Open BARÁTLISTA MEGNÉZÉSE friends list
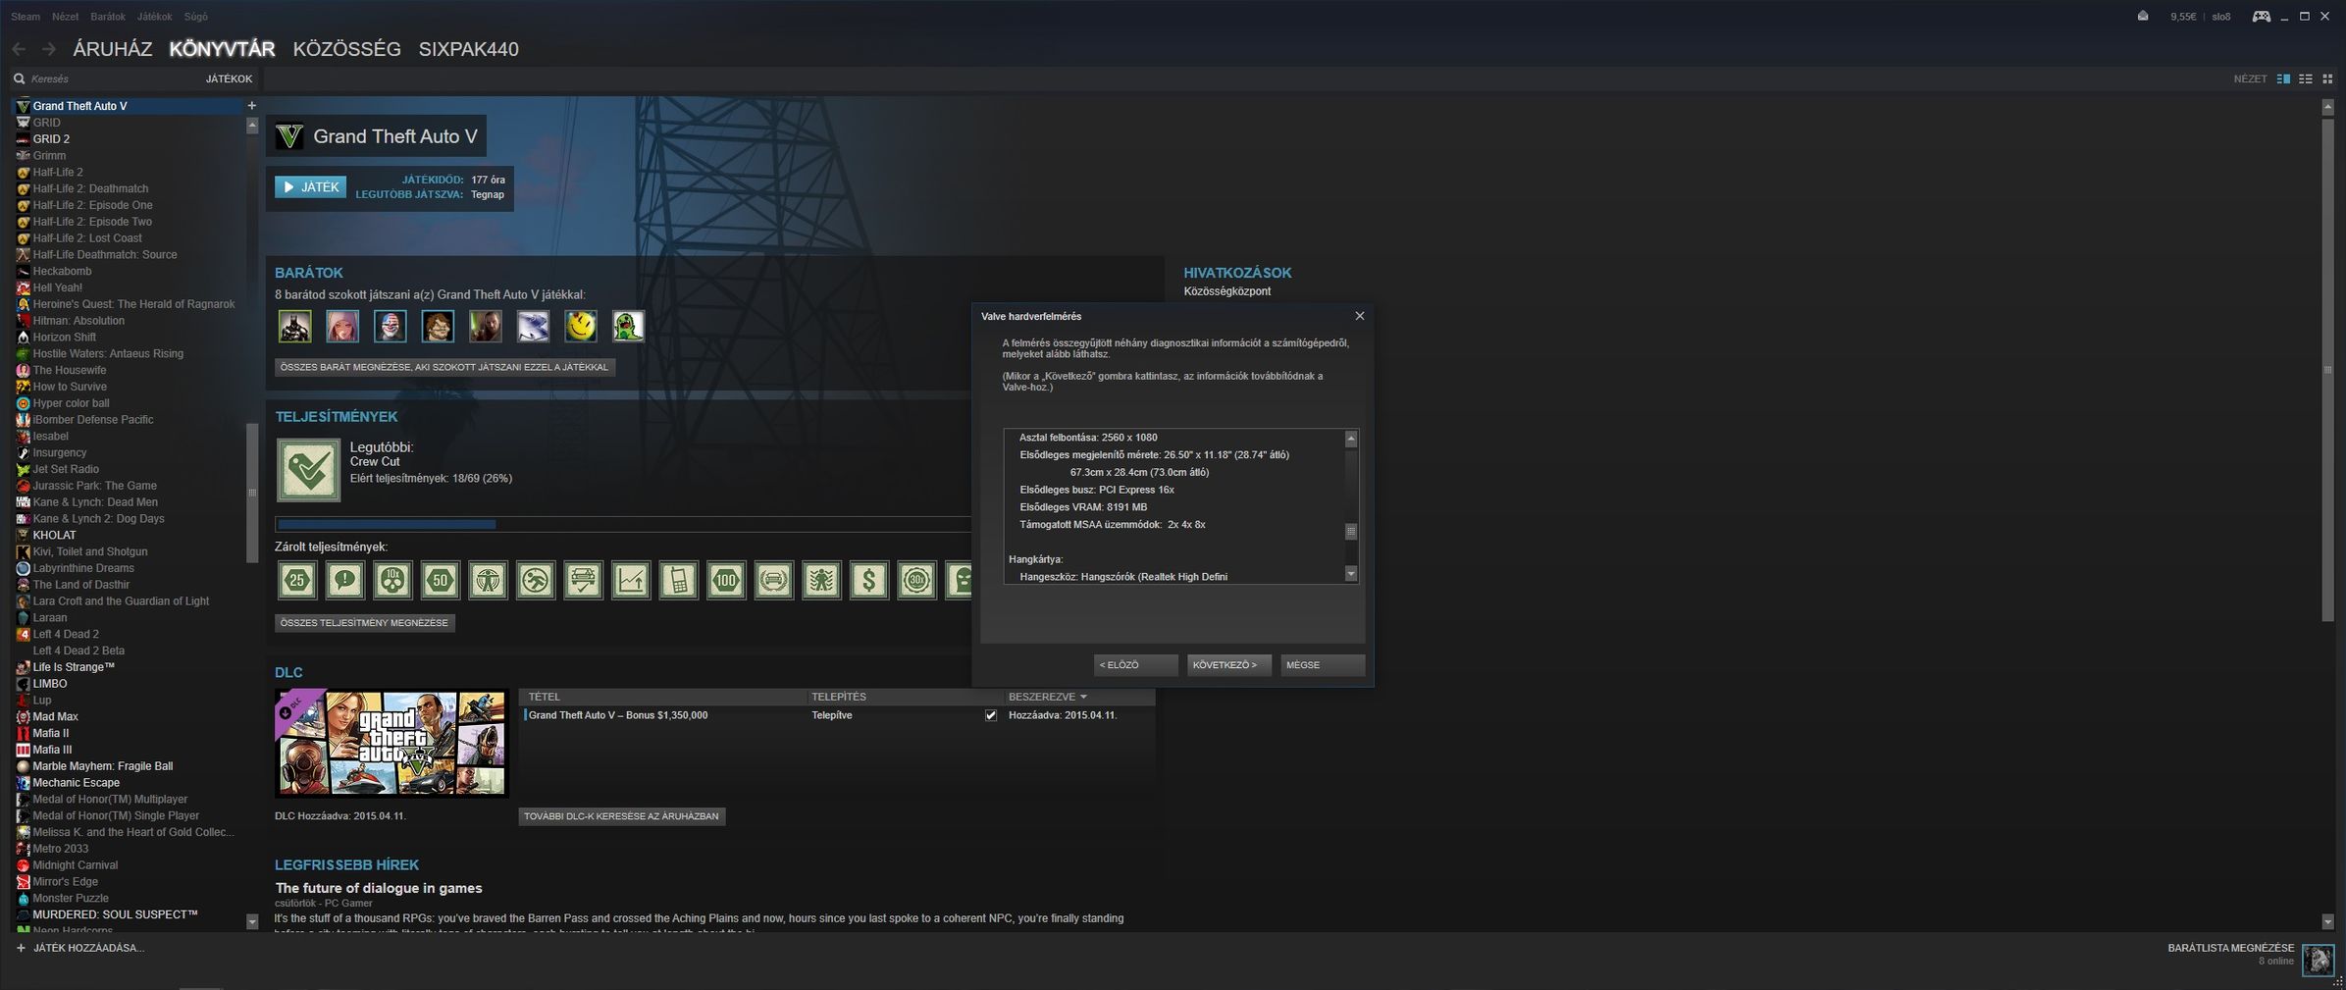Screen dimensions: 2346x990 click(x=2230, y=948)
